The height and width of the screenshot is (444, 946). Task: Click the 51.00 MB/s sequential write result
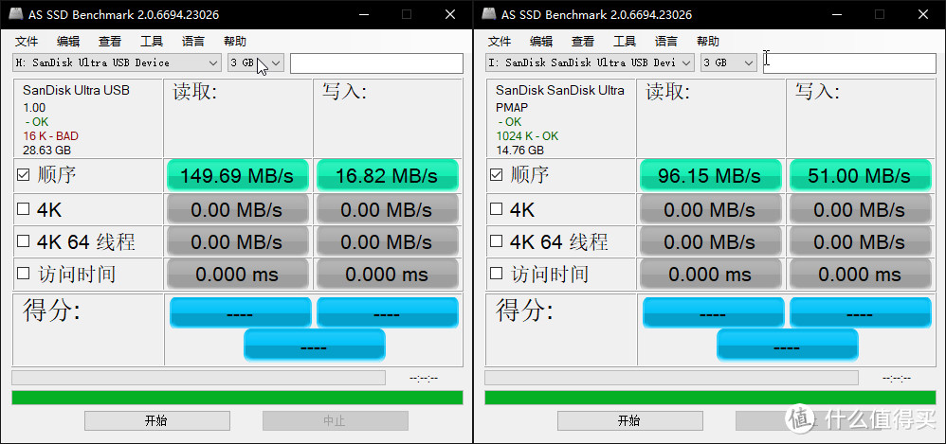(861, 175)
